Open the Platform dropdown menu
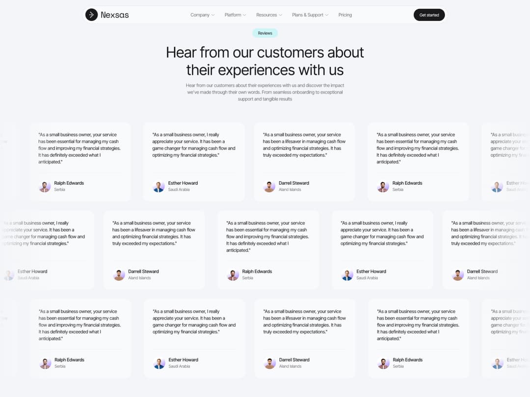This screenshot has width=530, height=397. tap(235, 15)
